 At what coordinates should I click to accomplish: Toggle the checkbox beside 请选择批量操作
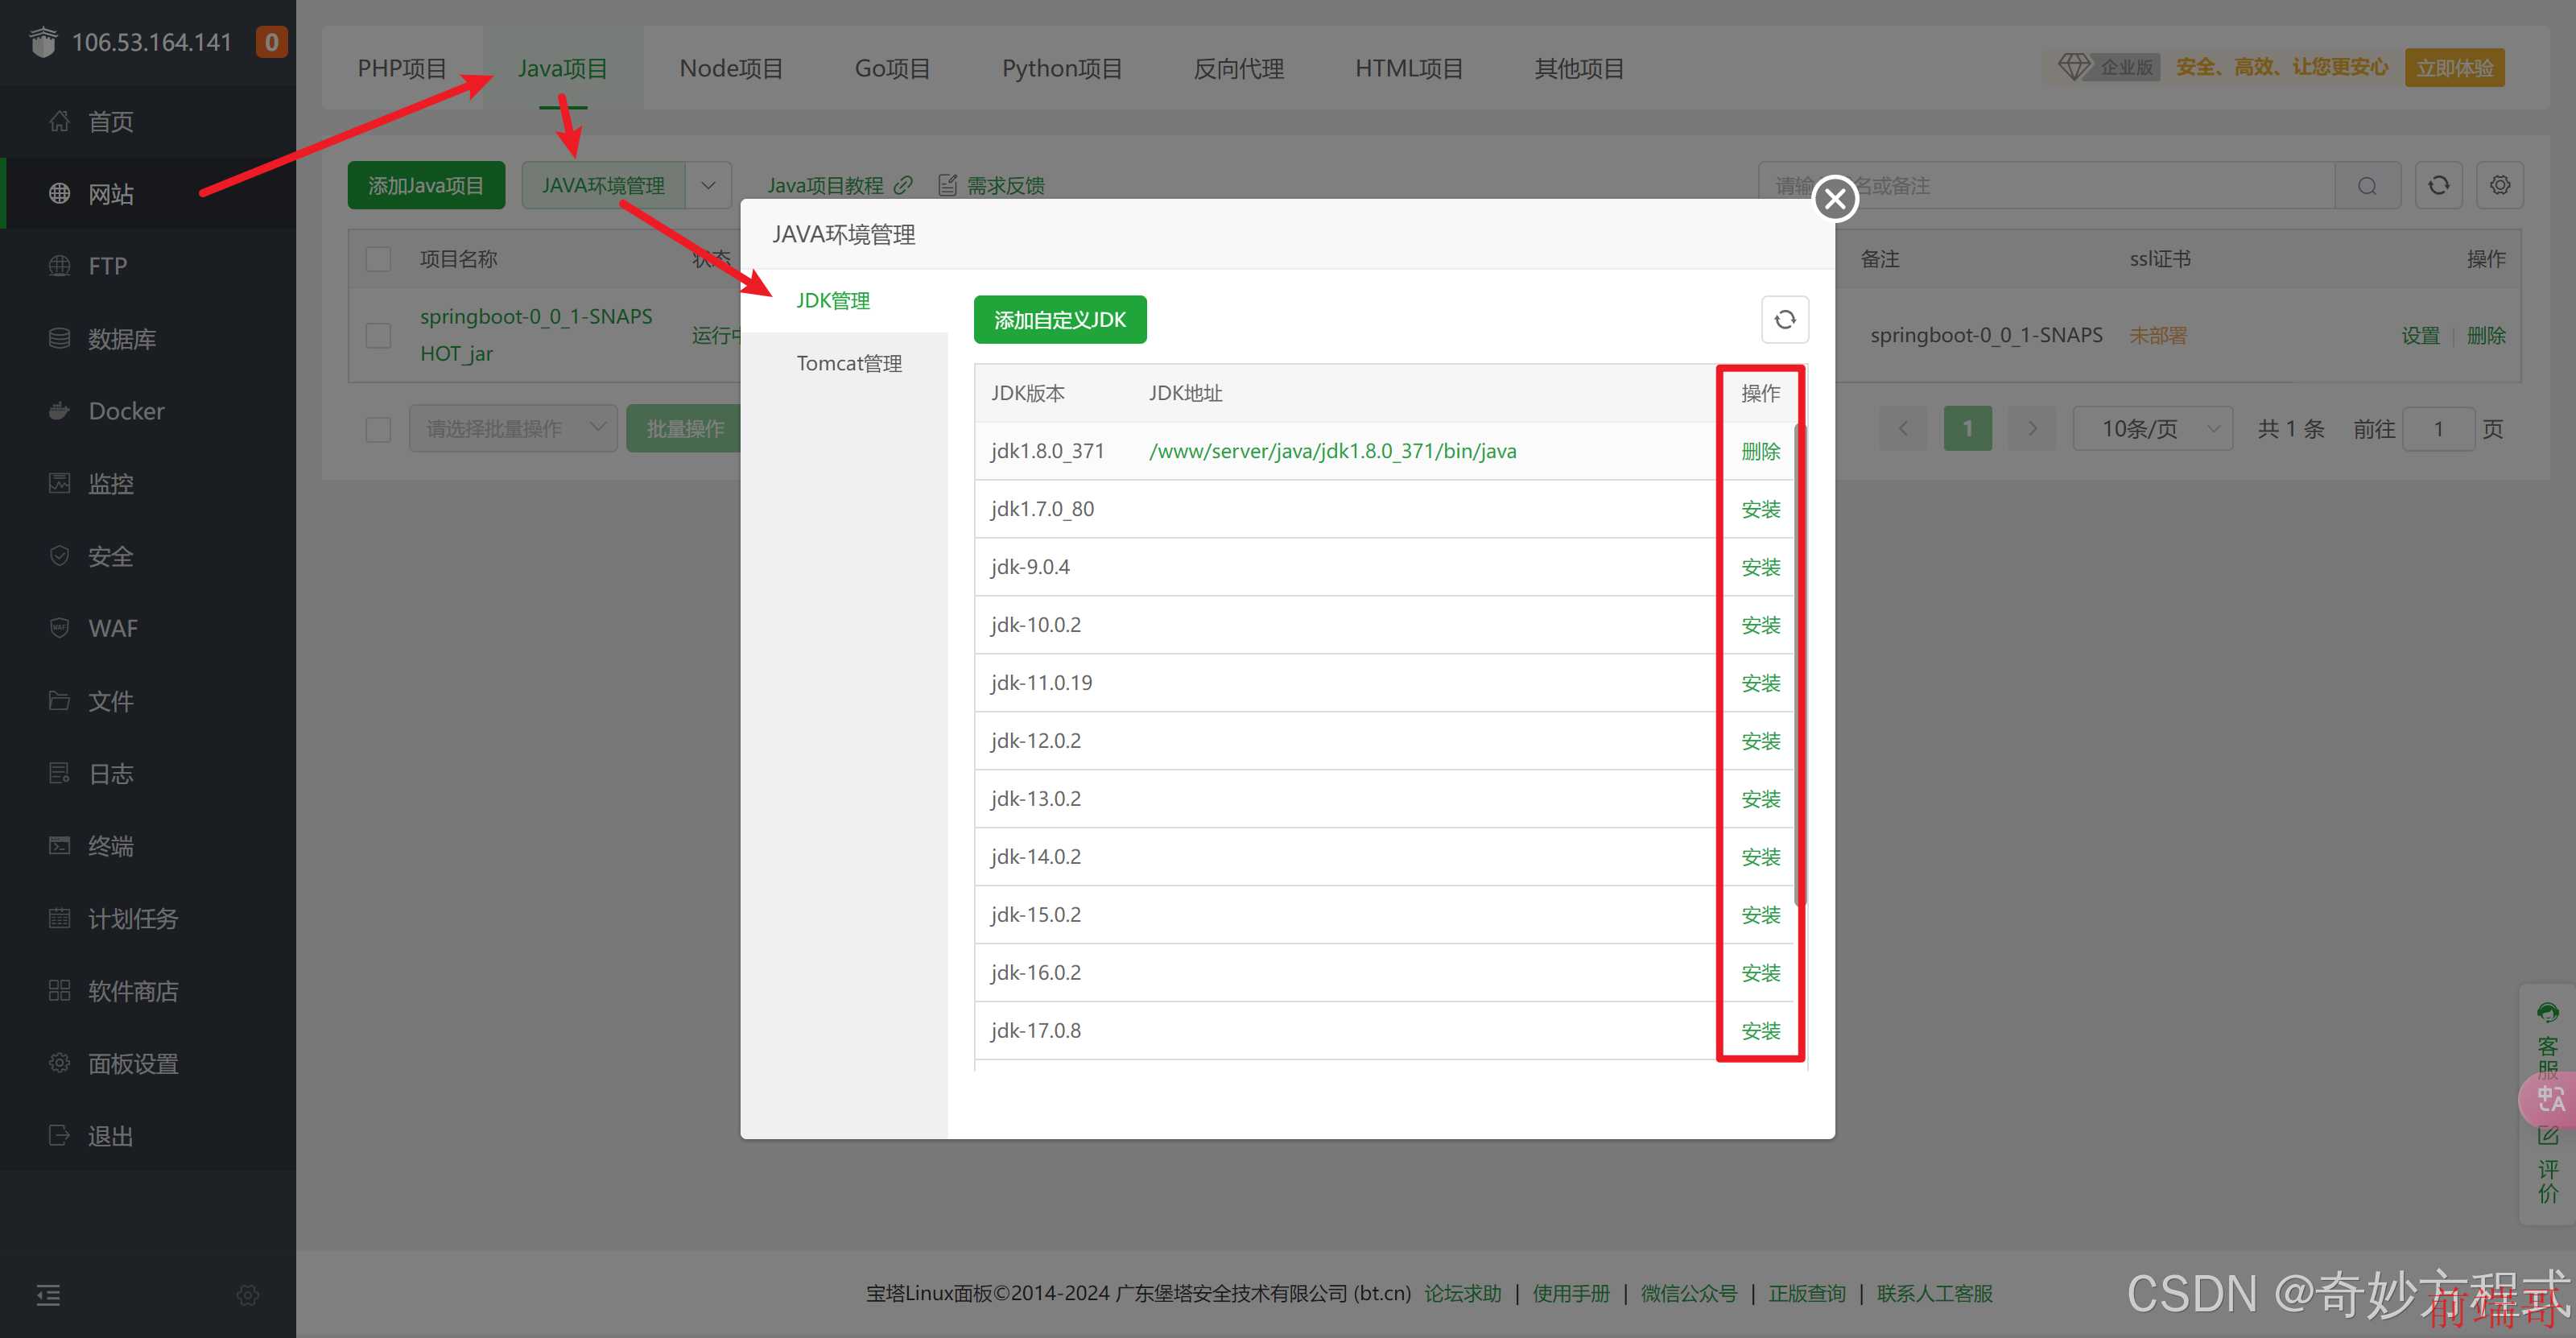(x=378, y=429)
